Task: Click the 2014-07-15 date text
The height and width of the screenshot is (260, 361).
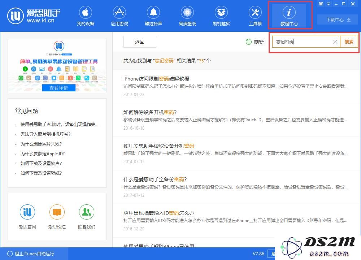Action: tap(134, 162)
